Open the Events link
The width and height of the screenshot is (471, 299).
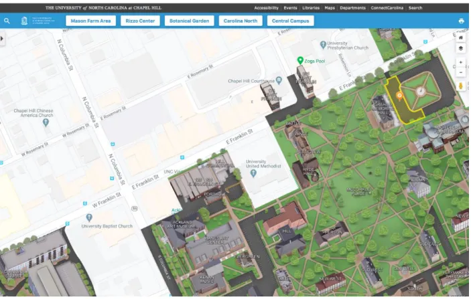pos(290,8)
